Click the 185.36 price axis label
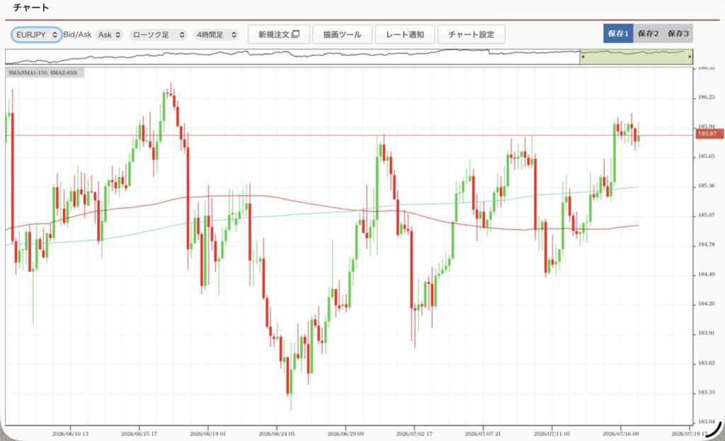 [x=706, y=186]
